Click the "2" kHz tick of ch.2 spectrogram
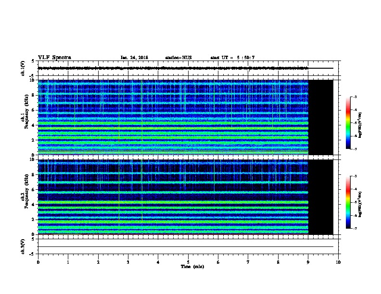This screenshot has height=294, width=381. click(x=33, y=220)
